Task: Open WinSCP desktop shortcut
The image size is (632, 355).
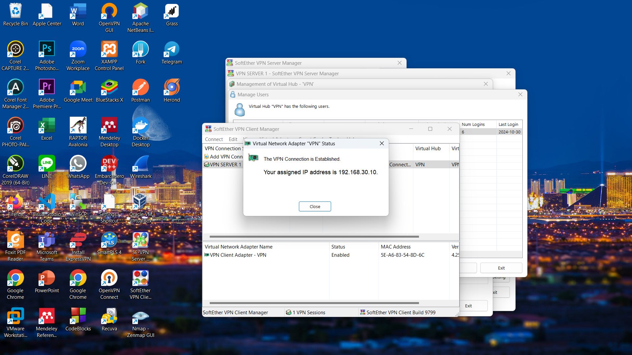Action: coord(78,205)
